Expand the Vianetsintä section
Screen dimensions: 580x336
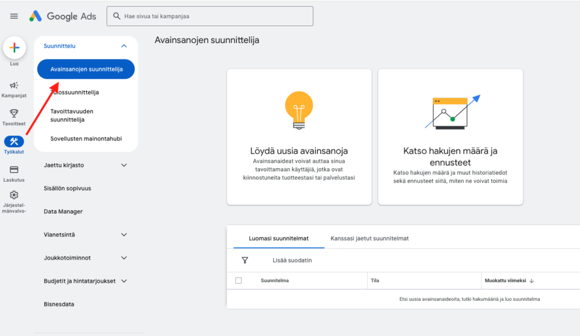(124, 235)
